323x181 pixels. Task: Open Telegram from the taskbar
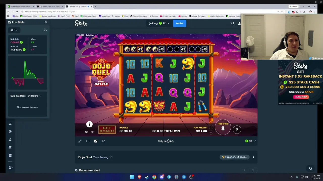(x=169, y=177)
